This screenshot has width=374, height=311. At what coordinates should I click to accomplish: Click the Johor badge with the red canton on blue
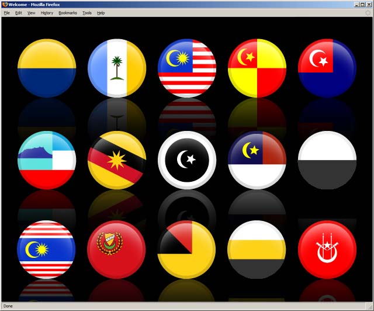327,68
